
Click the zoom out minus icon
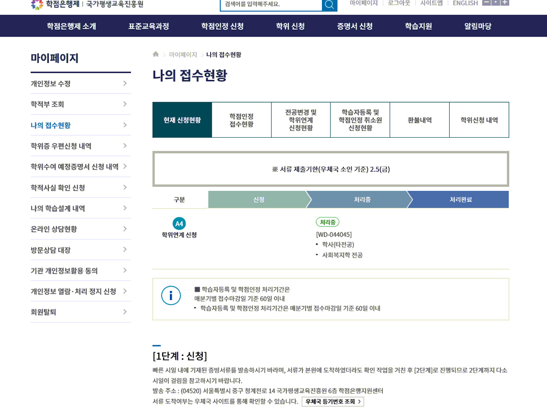click(486, 2)
